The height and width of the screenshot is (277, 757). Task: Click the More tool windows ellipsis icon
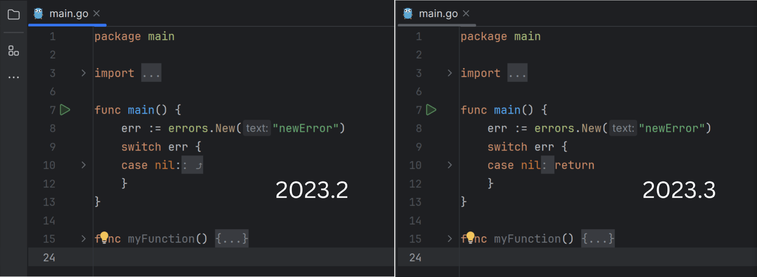coord(13,77)
